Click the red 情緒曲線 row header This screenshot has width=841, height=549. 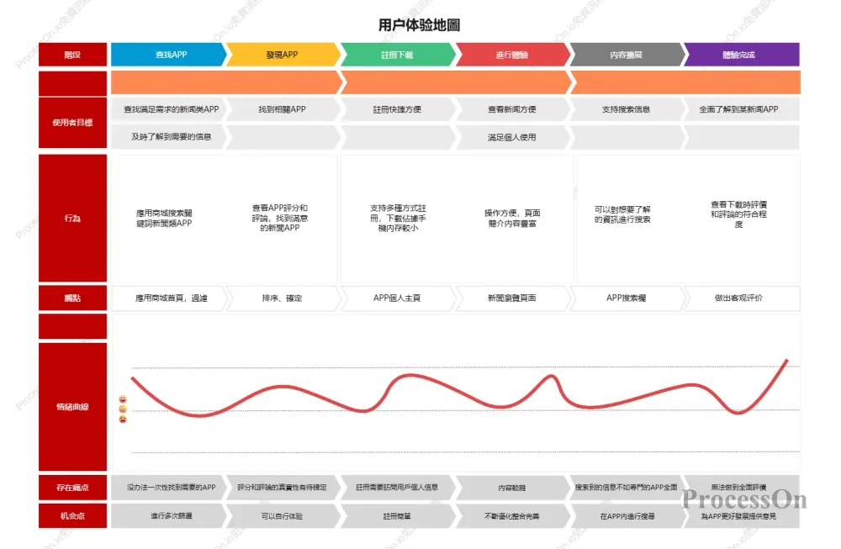[x=72, y=407]
